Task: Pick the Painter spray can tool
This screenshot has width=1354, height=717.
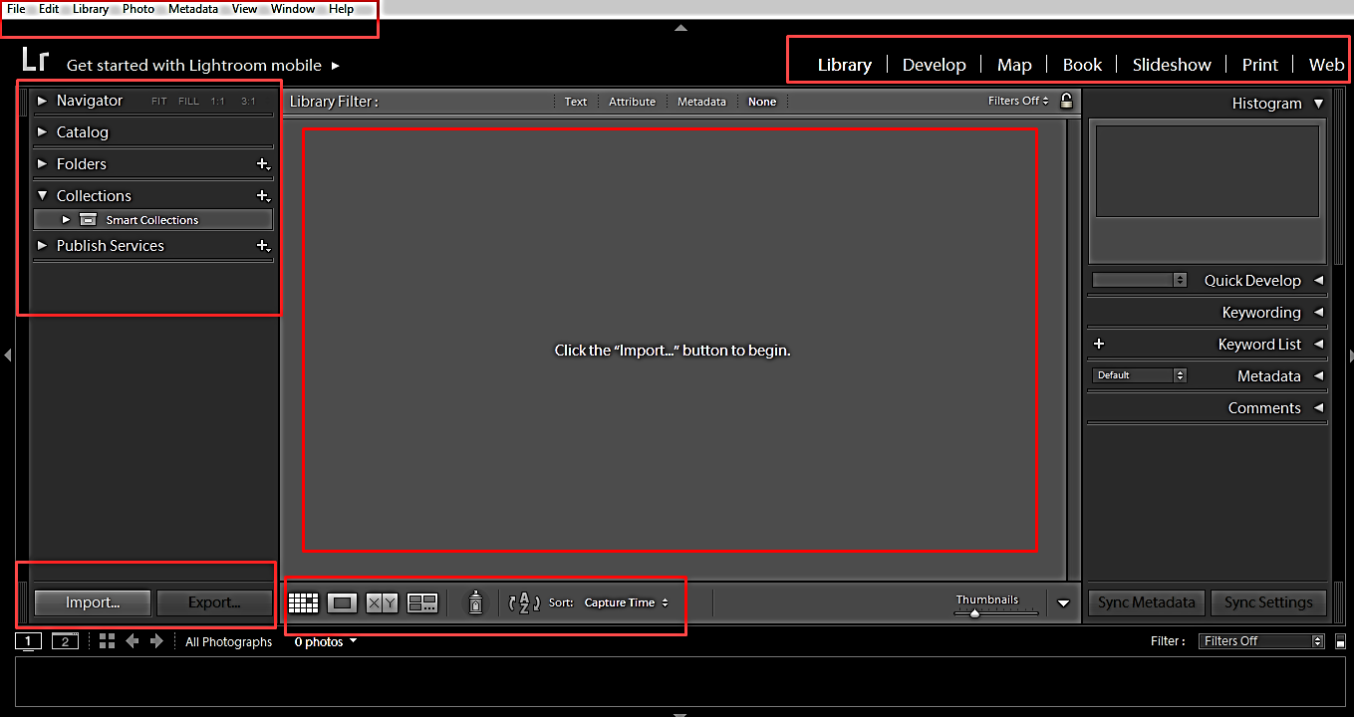Action: pyautogui.click(x=475, y=601)
